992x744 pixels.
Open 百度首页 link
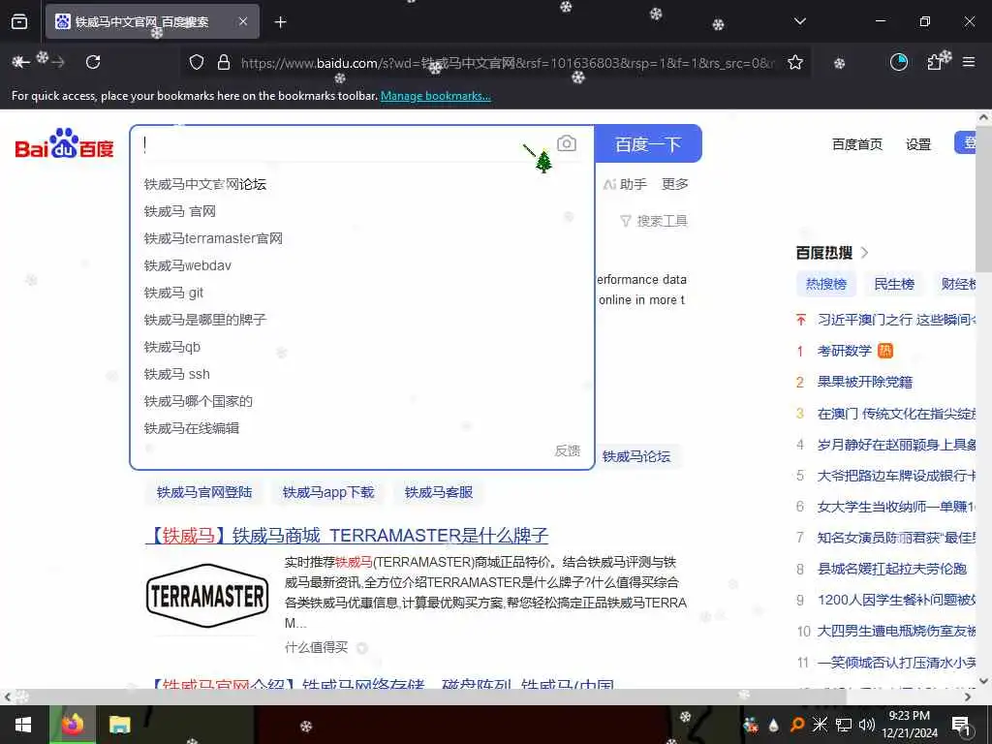click(857, 144)
